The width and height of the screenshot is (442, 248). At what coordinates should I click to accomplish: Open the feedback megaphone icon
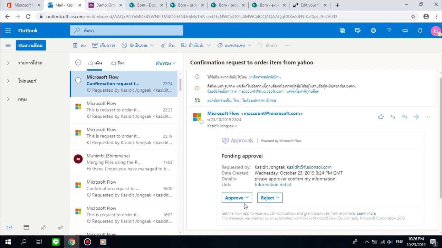[x=405, y=31]
